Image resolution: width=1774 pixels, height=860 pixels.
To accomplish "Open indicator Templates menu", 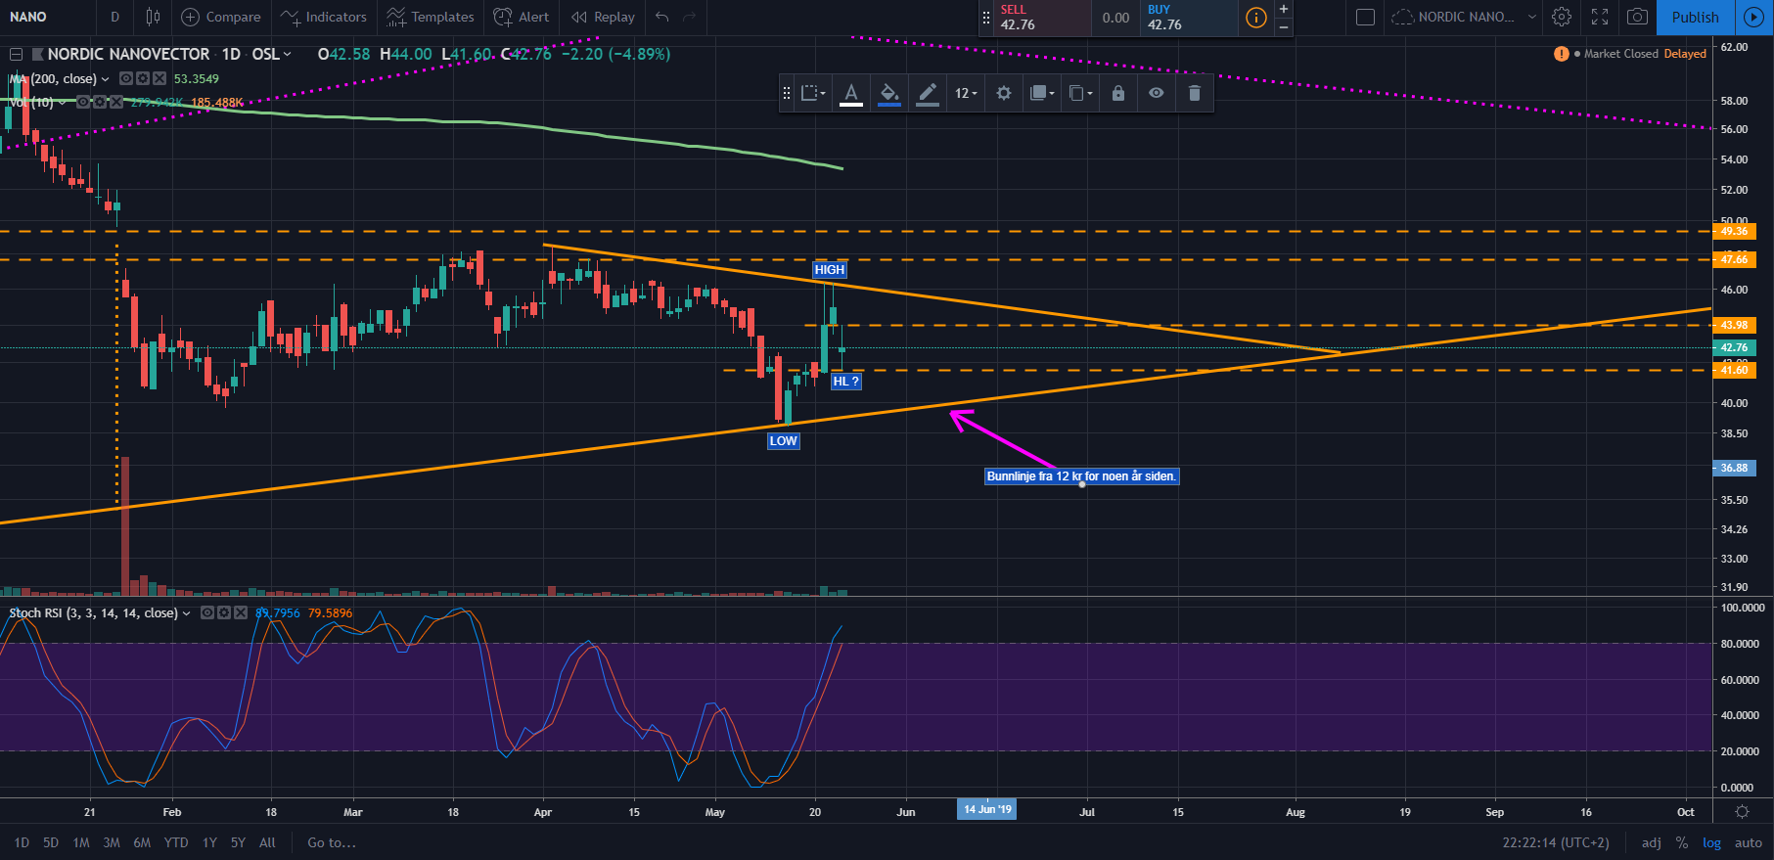I will (x=431, y=17).
